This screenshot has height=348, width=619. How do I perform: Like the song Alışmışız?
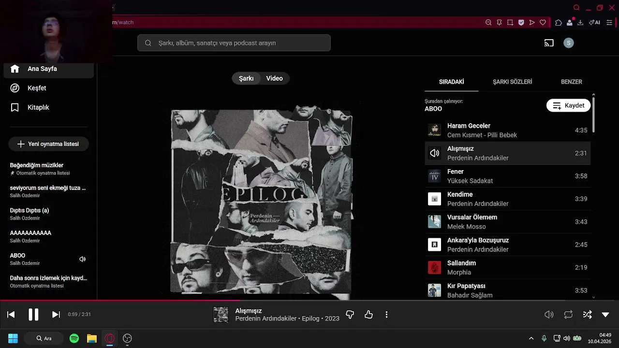click(368, 315)
